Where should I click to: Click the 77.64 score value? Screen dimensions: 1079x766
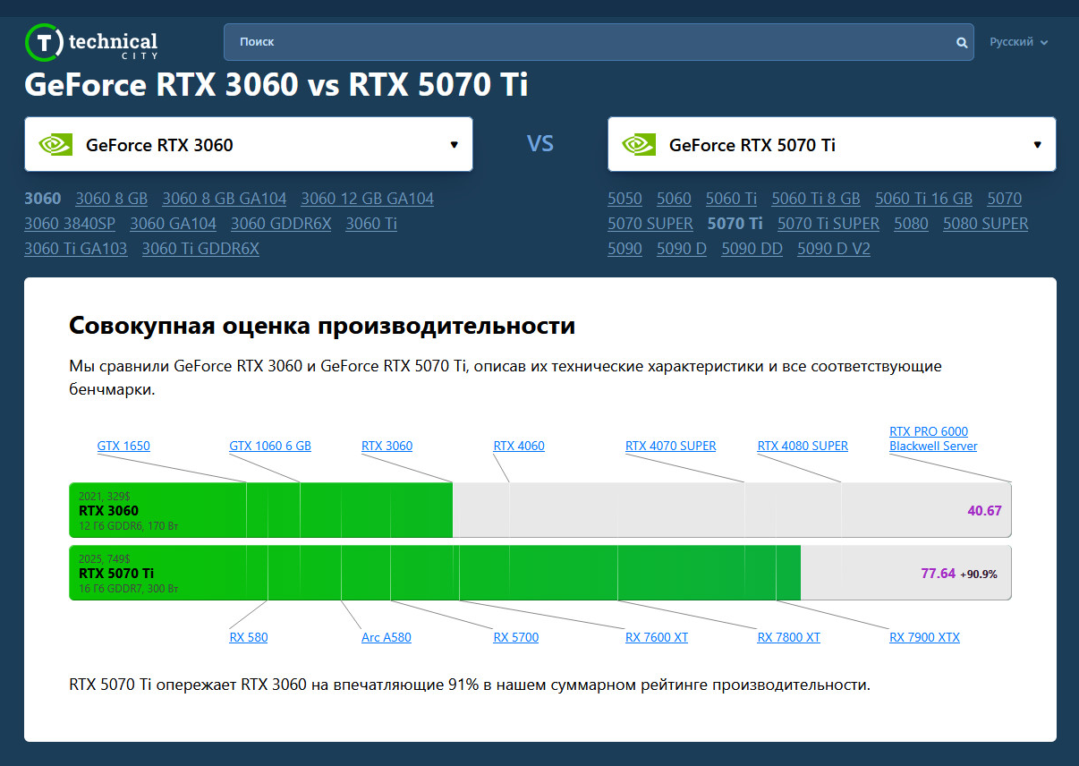point(939,574)
